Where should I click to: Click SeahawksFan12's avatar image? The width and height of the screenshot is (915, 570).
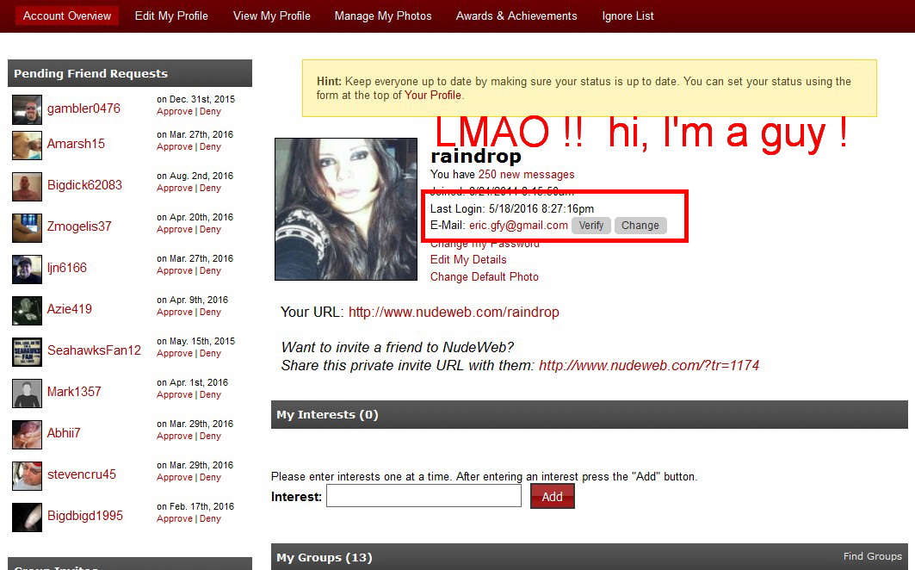pyautogui.click(x=27, y=351)
